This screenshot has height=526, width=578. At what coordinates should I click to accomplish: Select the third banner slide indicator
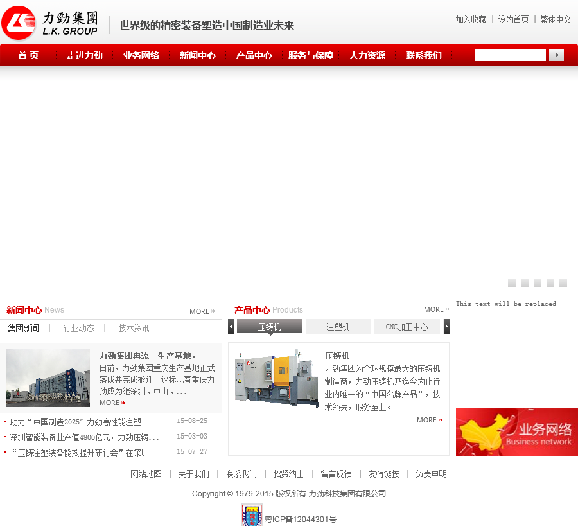tap(538, 283)
